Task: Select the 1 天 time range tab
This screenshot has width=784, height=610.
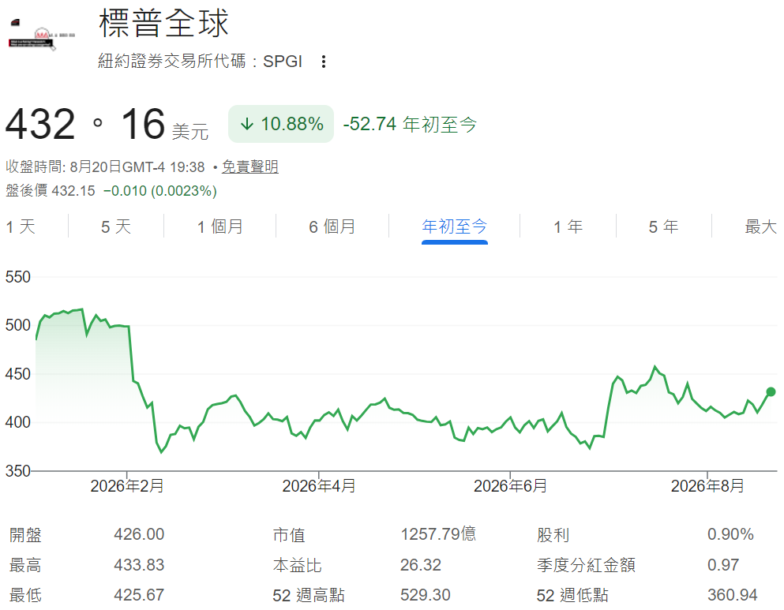Action: [x=21, y=226]
